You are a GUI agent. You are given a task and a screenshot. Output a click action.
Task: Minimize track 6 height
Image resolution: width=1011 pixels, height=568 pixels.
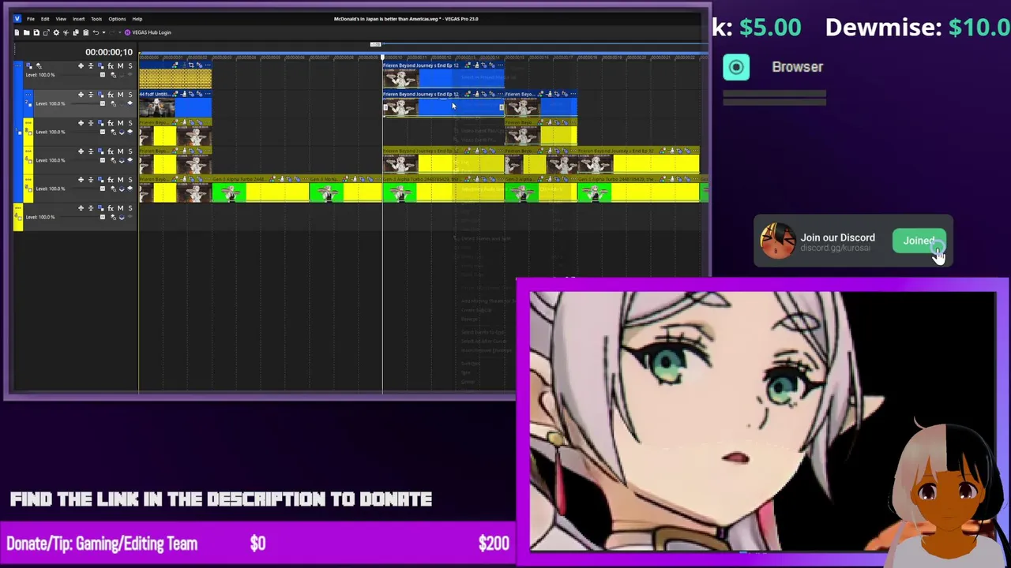pyautogui.click(x=91, y=208)
